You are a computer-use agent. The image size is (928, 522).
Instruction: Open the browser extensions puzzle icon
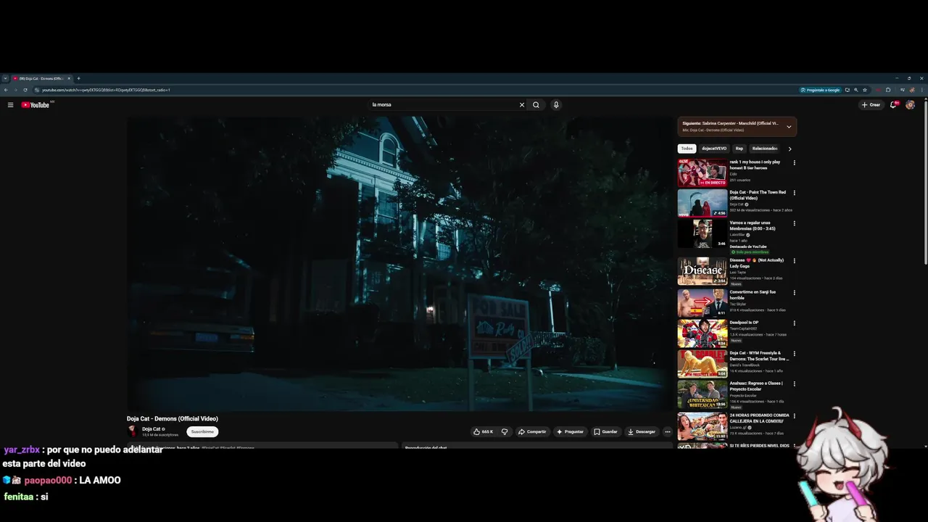click(889, 90)
